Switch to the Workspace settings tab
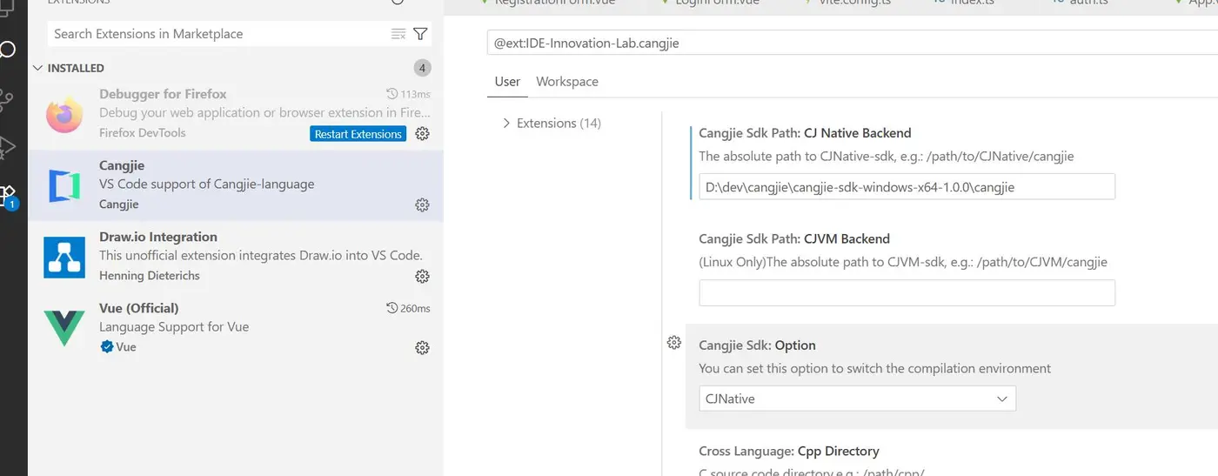 click(x=567, y=82)
